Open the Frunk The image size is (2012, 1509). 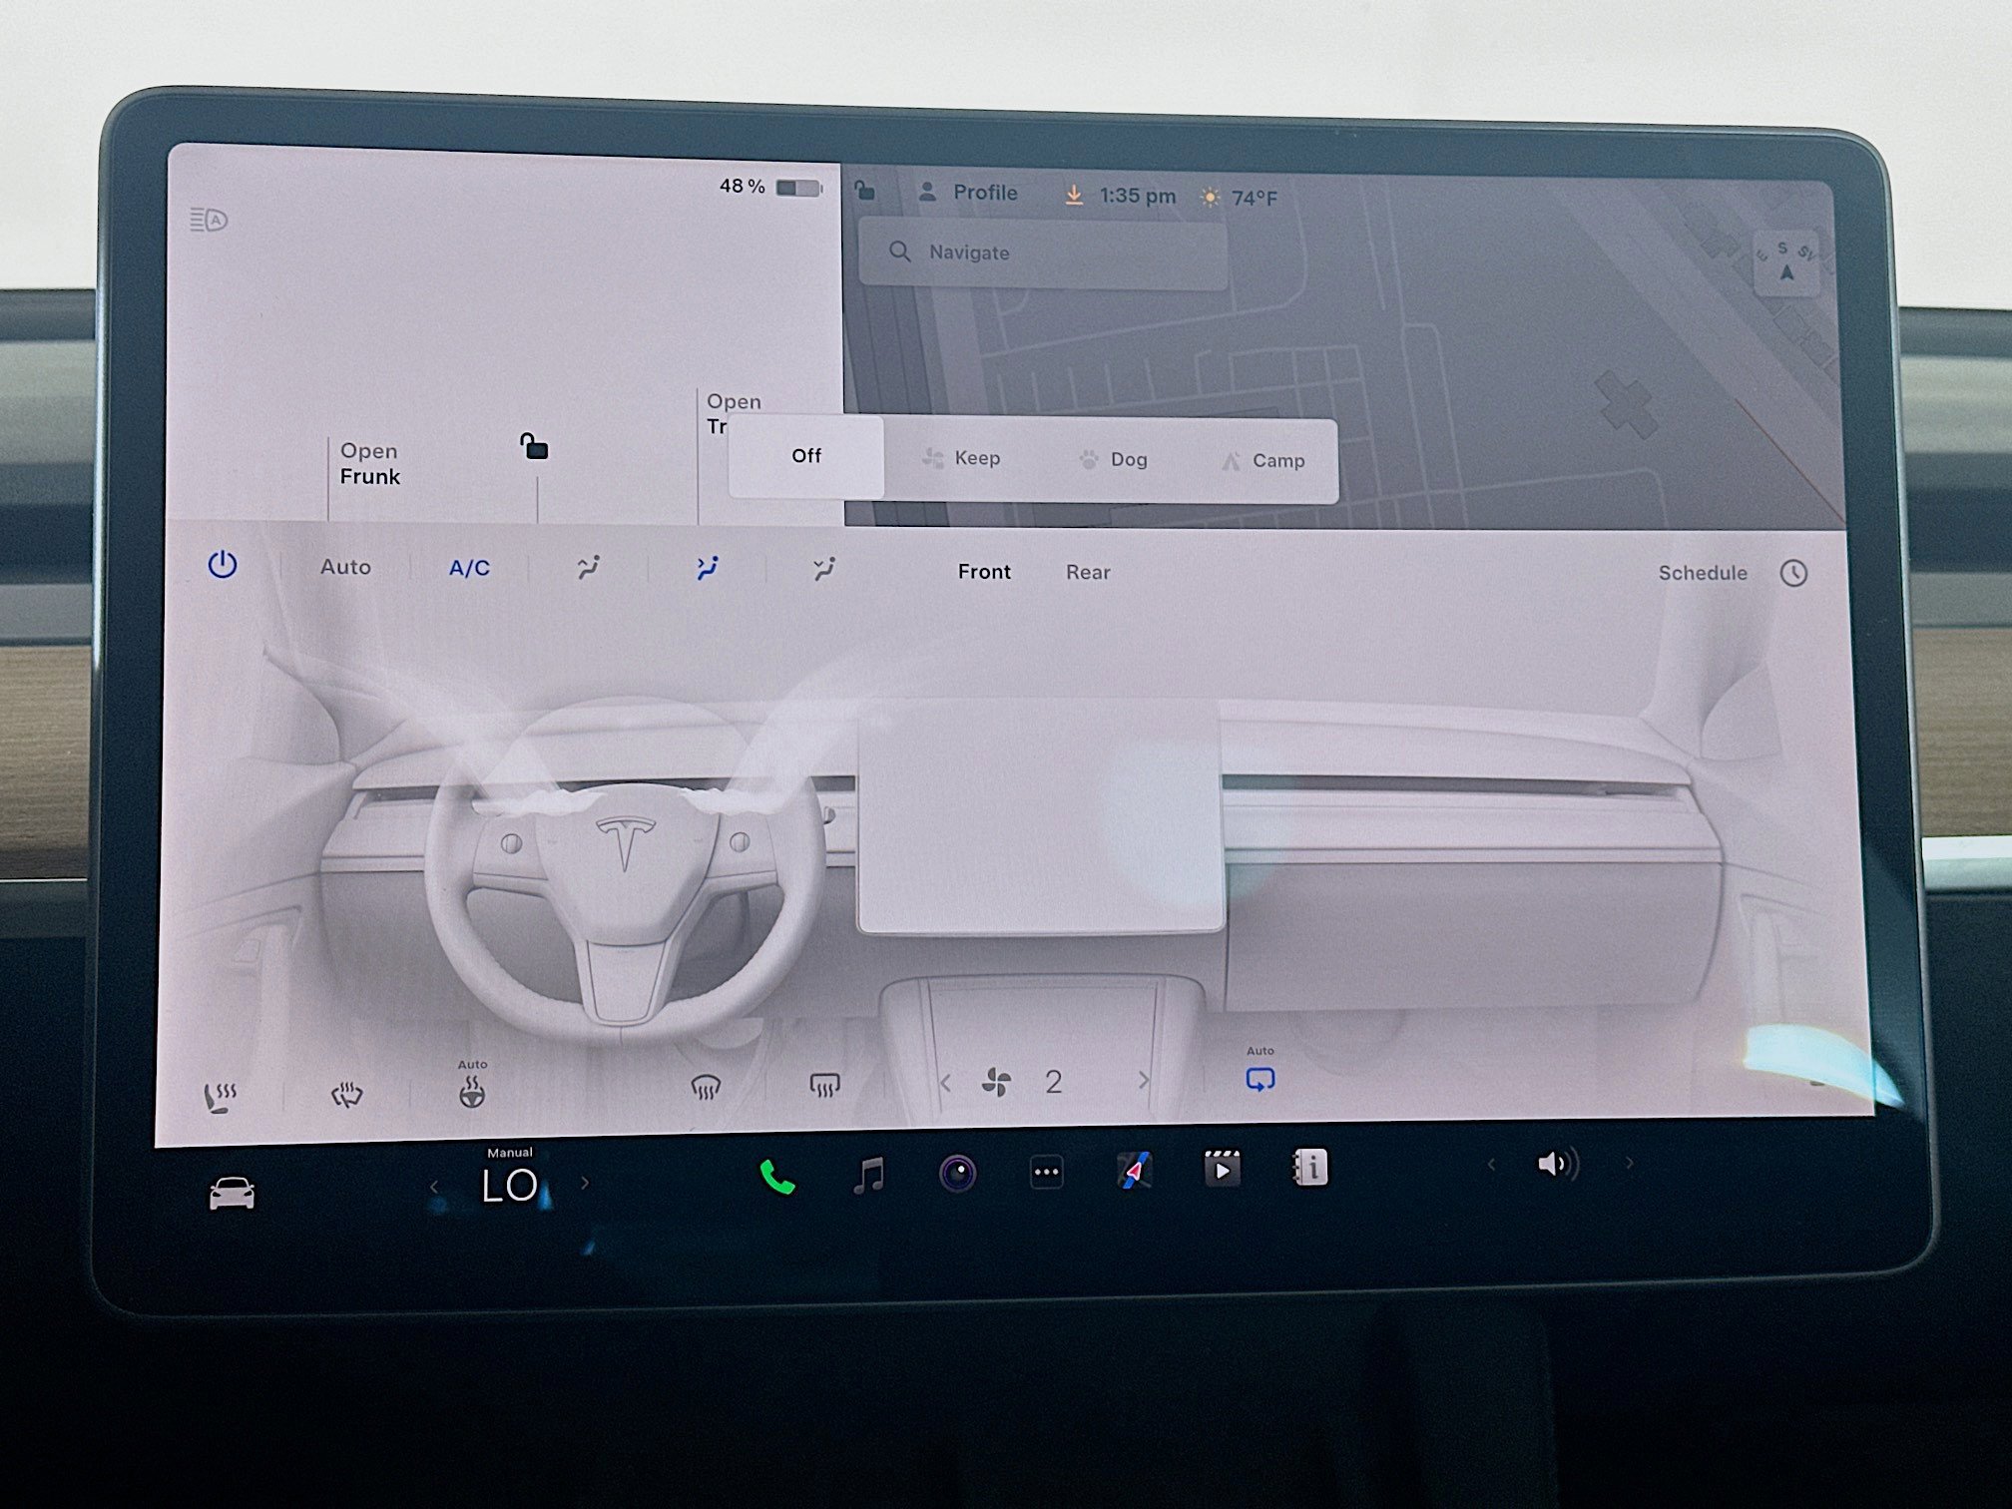click(369, 463)
